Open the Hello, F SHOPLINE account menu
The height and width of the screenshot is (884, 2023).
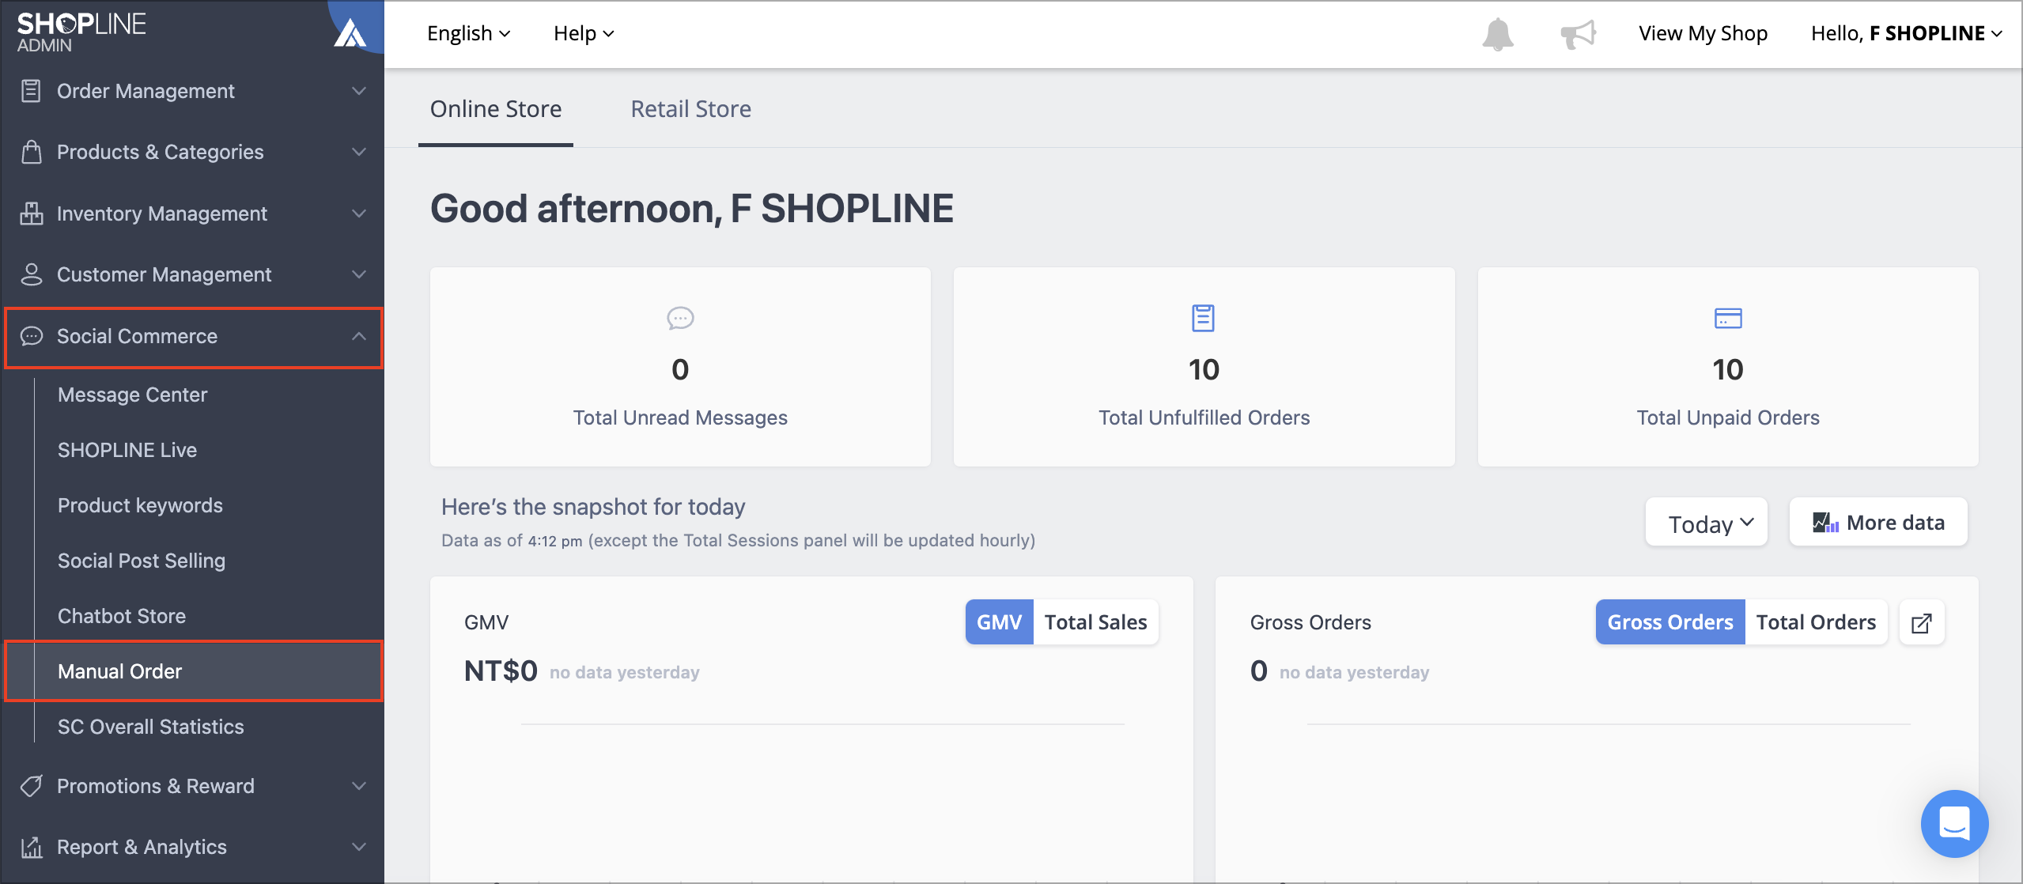click(1906, 33)
